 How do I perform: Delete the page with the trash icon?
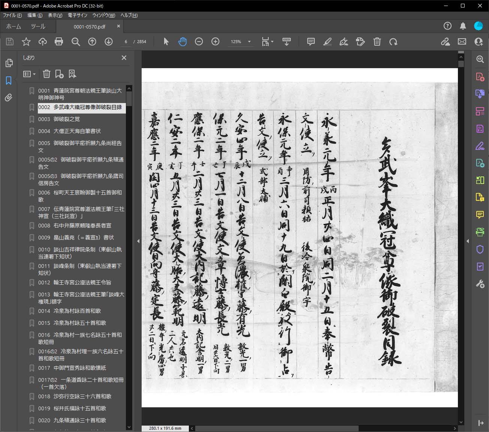point(377,42)
